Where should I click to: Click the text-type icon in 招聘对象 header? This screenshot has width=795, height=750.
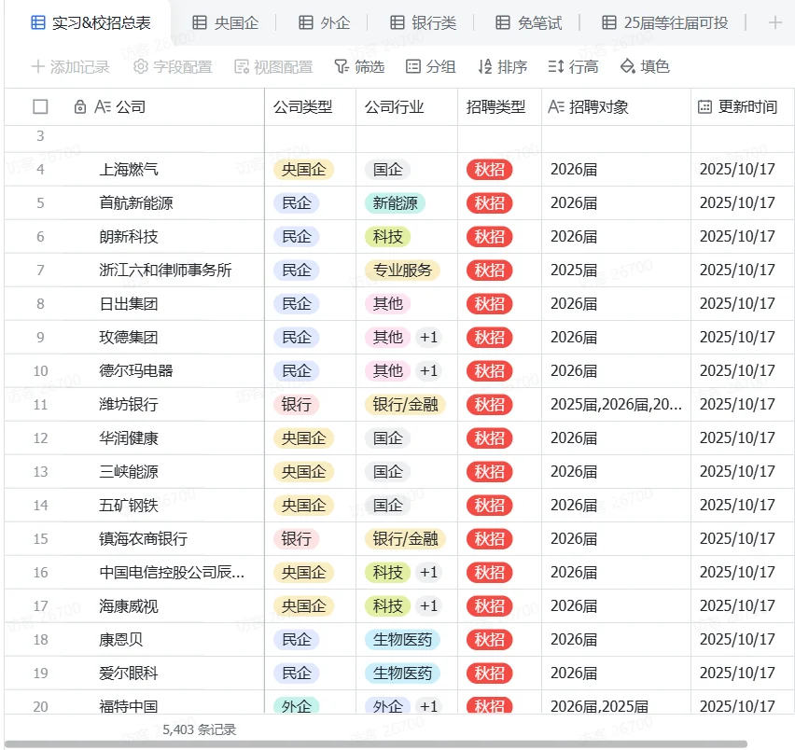click(x=556, y=107)
